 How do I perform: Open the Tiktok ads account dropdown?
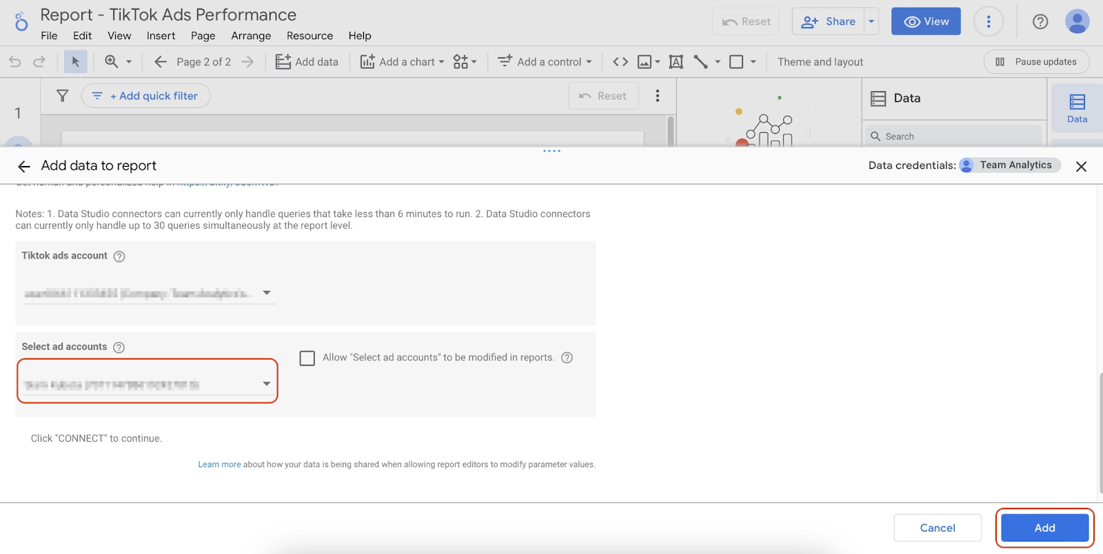click(149, 293)
